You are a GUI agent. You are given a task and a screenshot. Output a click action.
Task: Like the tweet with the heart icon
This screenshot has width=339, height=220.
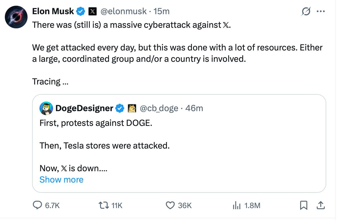coord(170,205)
